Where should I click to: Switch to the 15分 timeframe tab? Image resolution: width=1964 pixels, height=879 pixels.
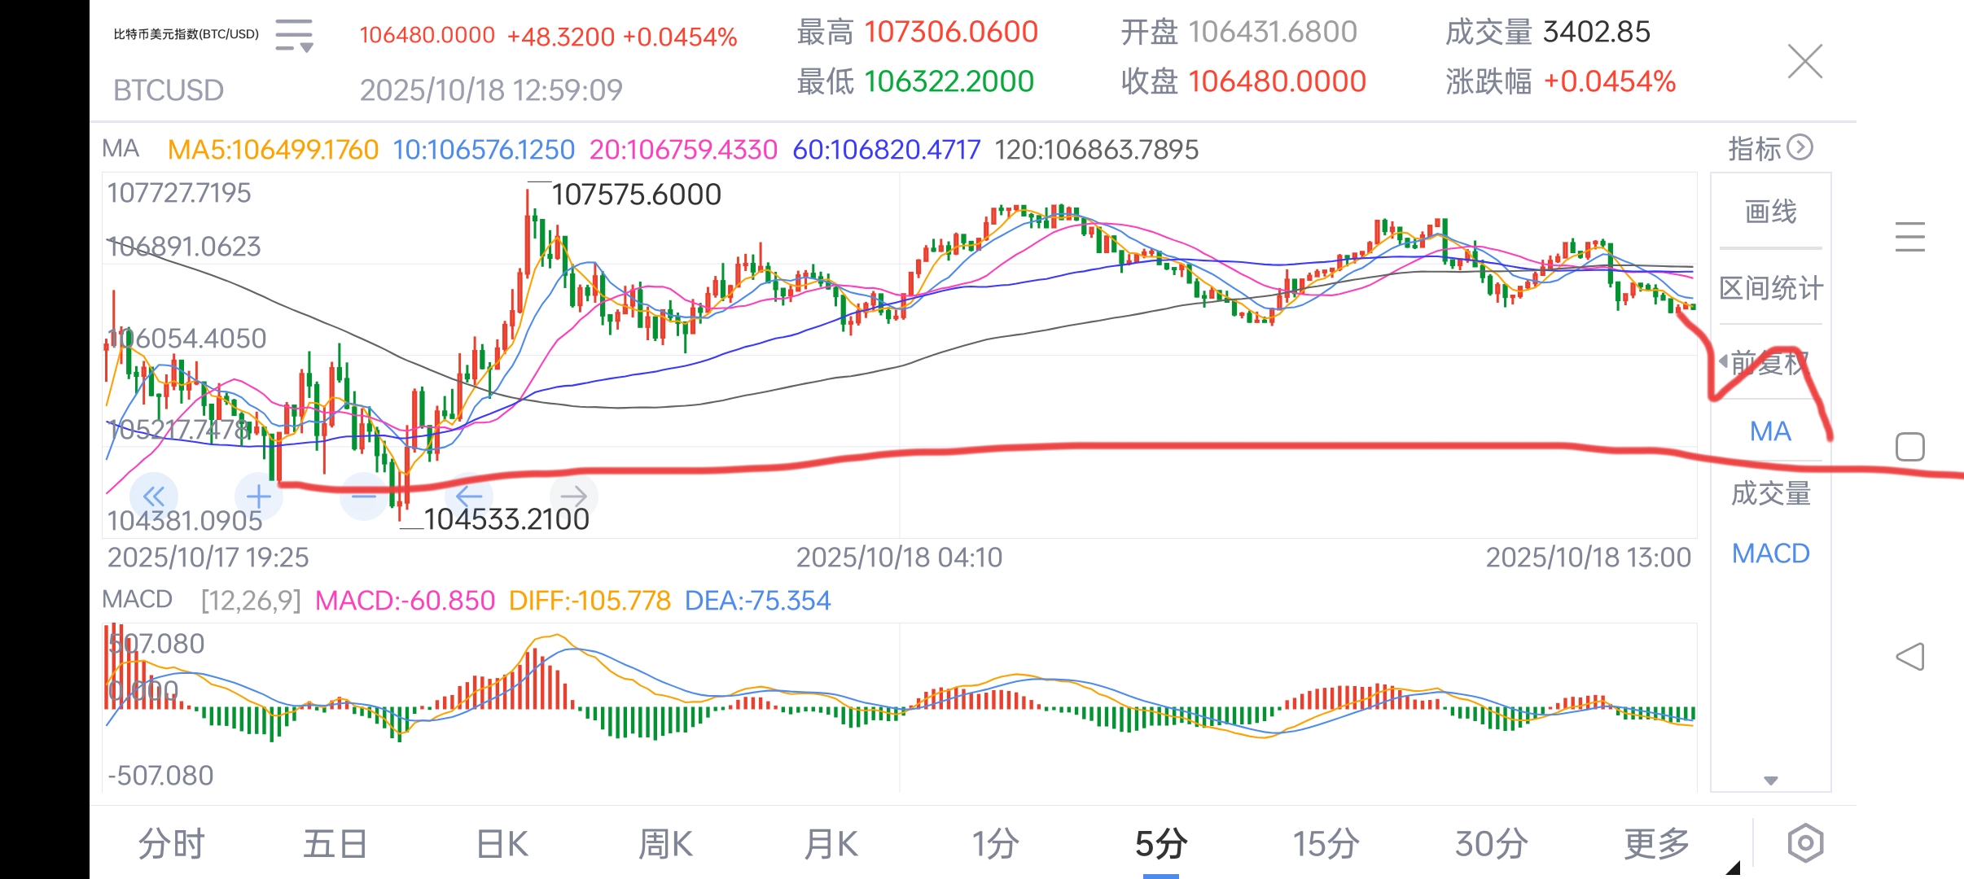(1326, 844)
